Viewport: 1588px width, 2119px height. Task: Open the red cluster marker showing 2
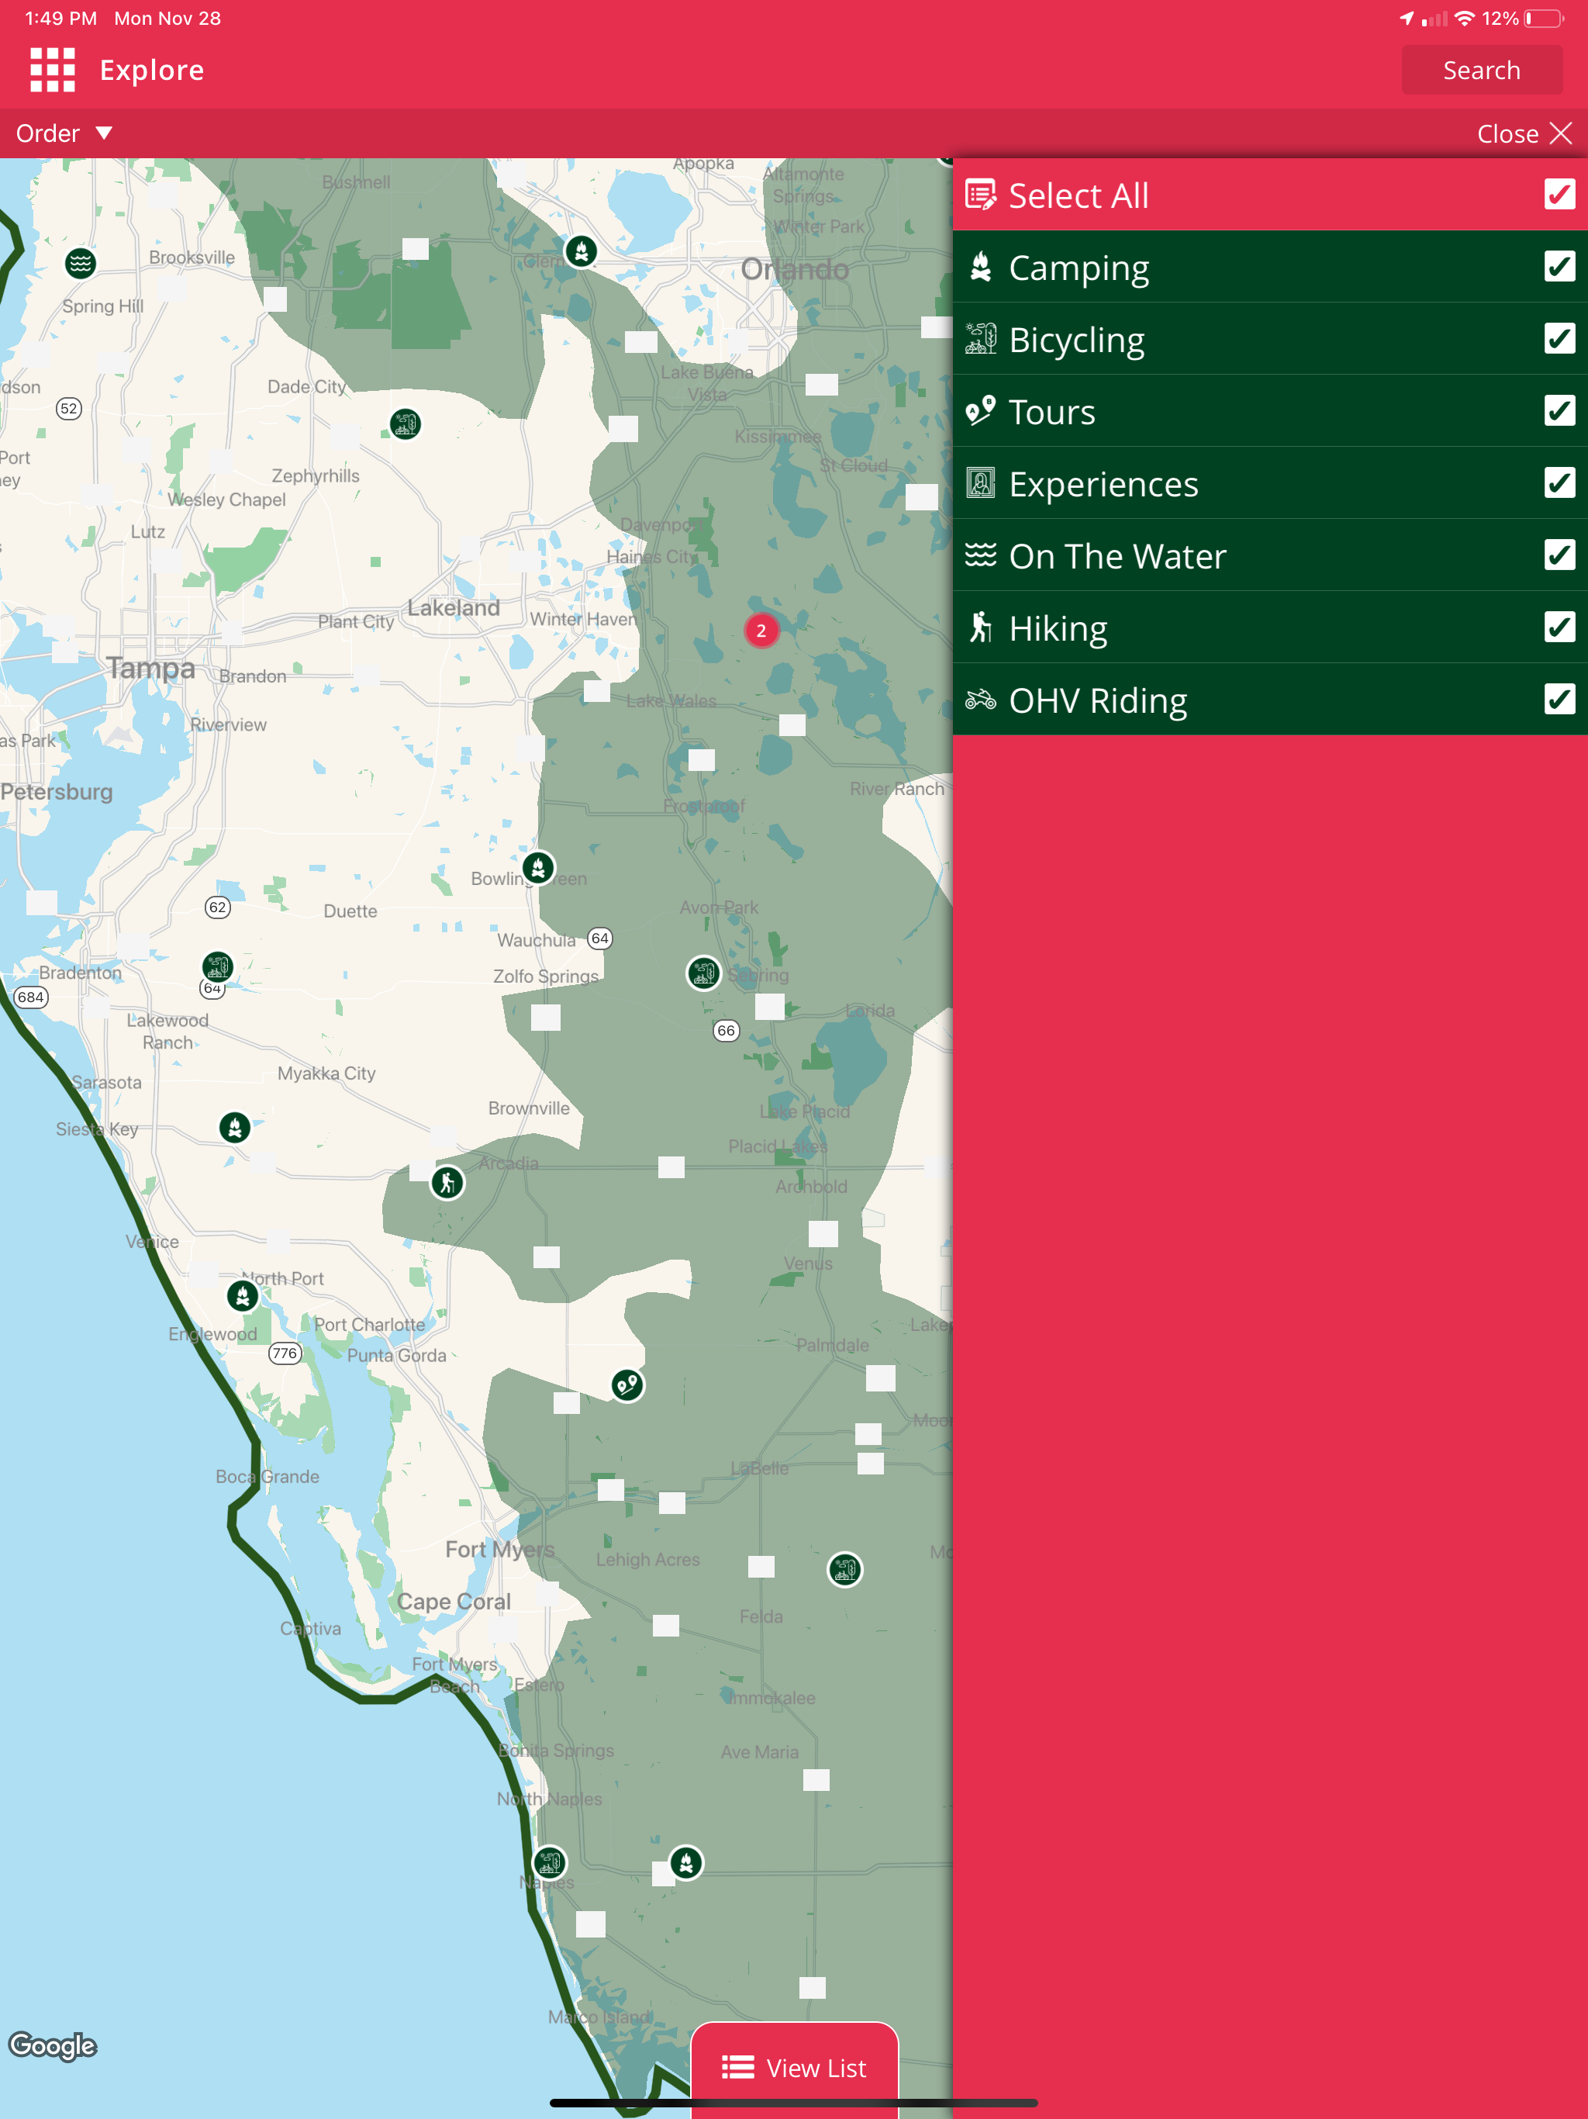pyautogui.click(x=761, y=631)
